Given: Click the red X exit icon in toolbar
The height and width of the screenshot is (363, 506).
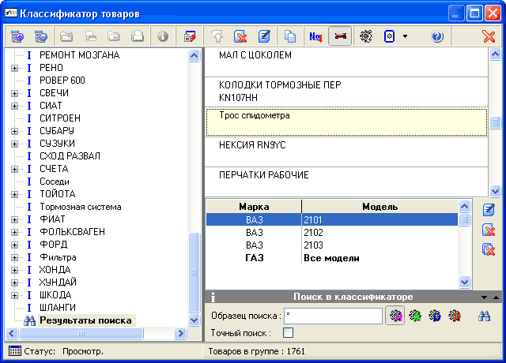Looking at the screenshot, I should (x=489, y=36).
